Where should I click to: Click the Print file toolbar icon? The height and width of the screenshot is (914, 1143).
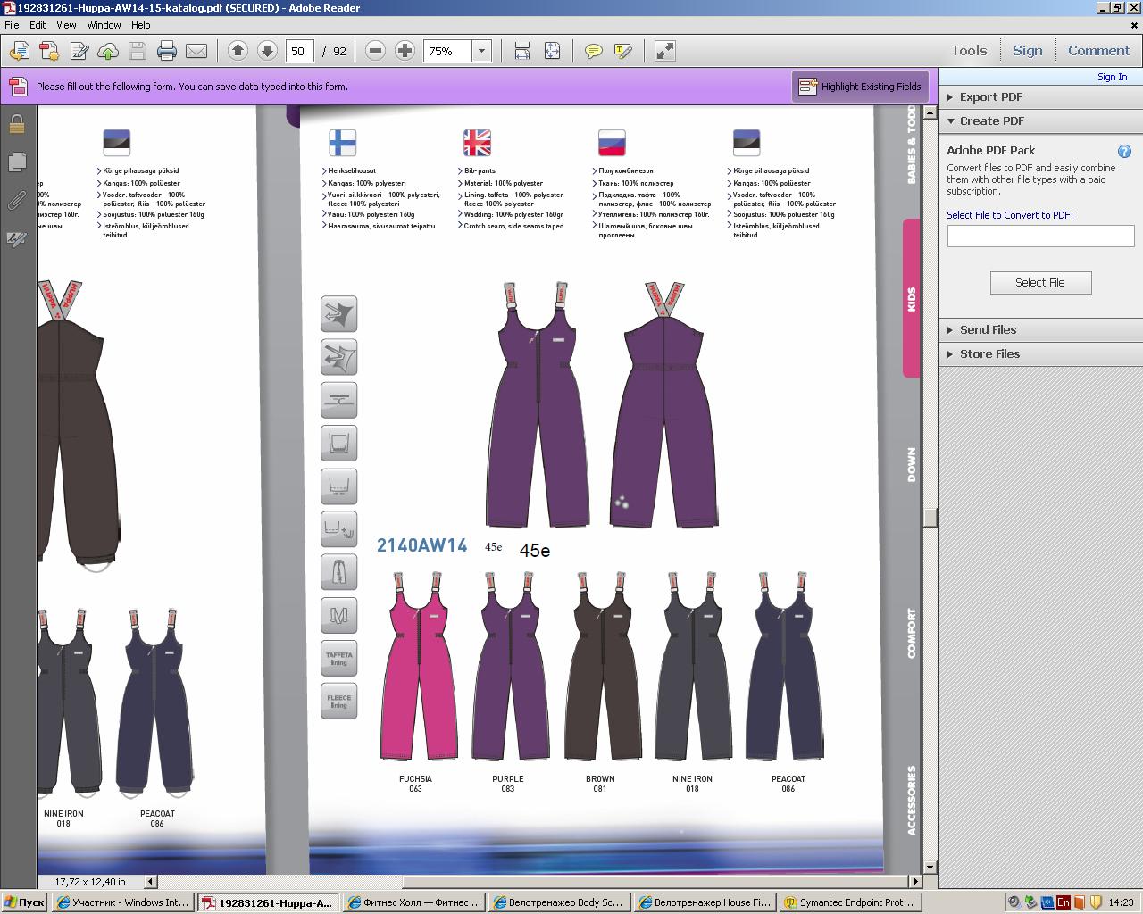(166, 51)
